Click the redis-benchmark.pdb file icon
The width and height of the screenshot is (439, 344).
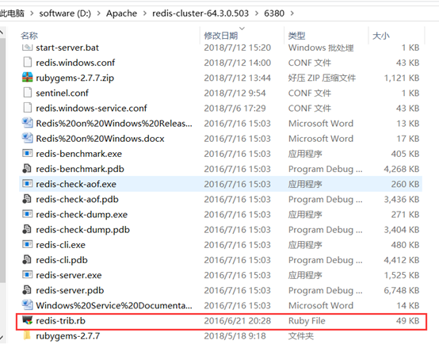click(27, 168)
